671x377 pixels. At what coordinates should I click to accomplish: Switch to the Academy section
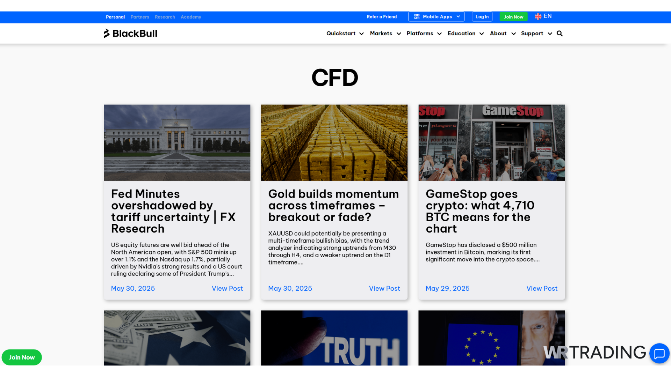[x=191, y=17]
